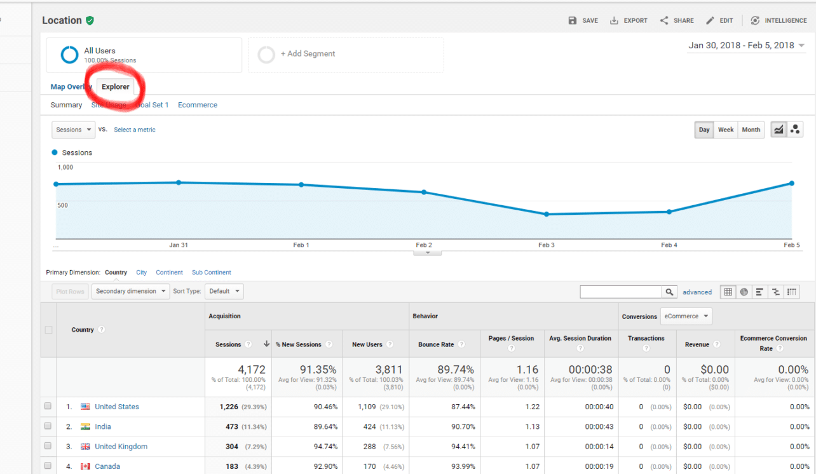Viewport: 816px width, 474px height.
Task: Switch to the pivot table view
Action: 792,292
